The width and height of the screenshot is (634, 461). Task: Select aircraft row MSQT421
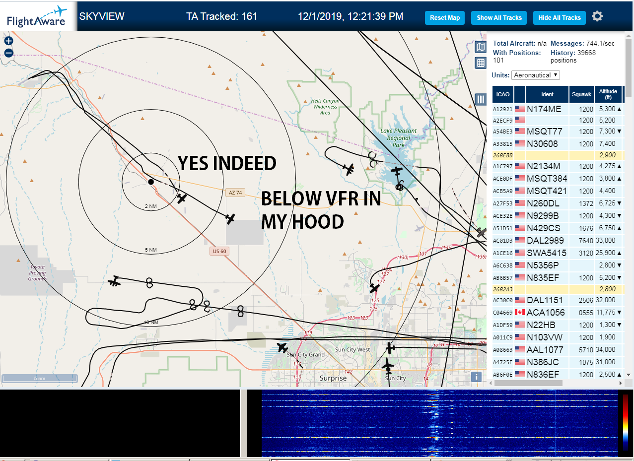click(x=557, y=191)
